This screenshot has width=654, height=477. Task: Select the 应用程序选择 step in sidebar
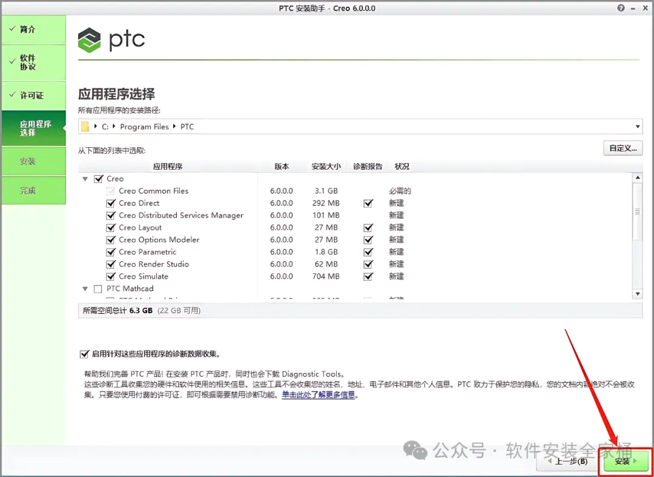click(33, 128)
